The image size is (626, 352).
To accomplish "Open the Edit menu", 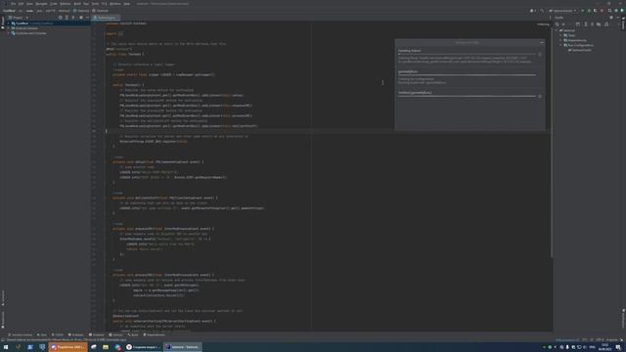I will 21,4.
